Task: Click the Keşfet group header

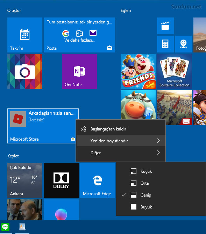Action: point(13,156)
